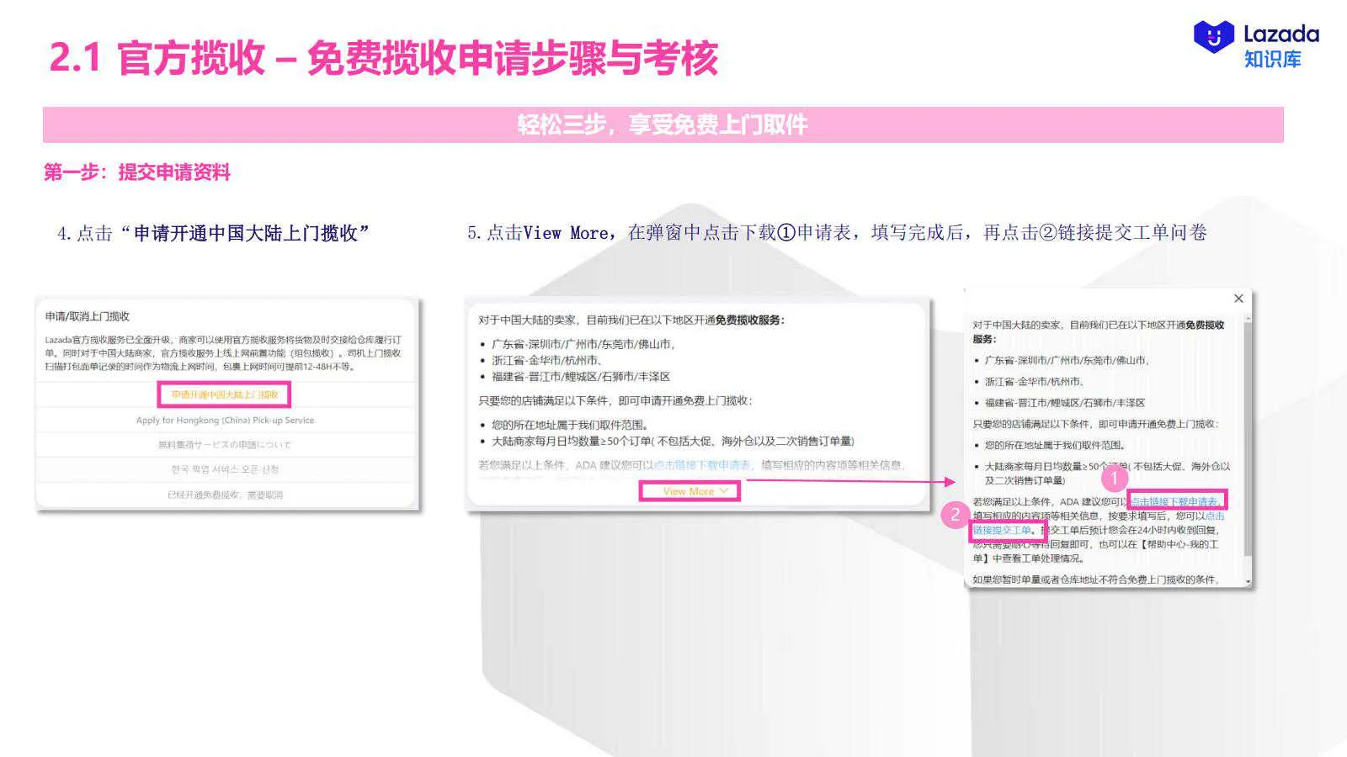The width and height of the screenshot is (1347, 757).
Task: Expand the View More section
Action: (690, 490)
